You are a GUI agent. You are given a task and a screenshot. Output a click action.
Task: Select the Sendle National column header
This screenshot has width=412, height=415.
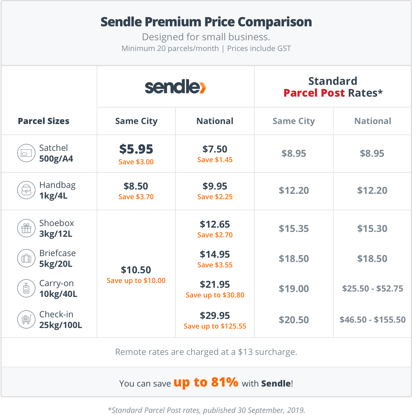tap(215, 121)
